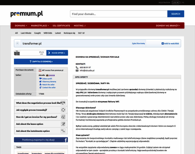The image size is (195, 154).
Task: Click the envelope icon by email address
Action: coord(77,71)
